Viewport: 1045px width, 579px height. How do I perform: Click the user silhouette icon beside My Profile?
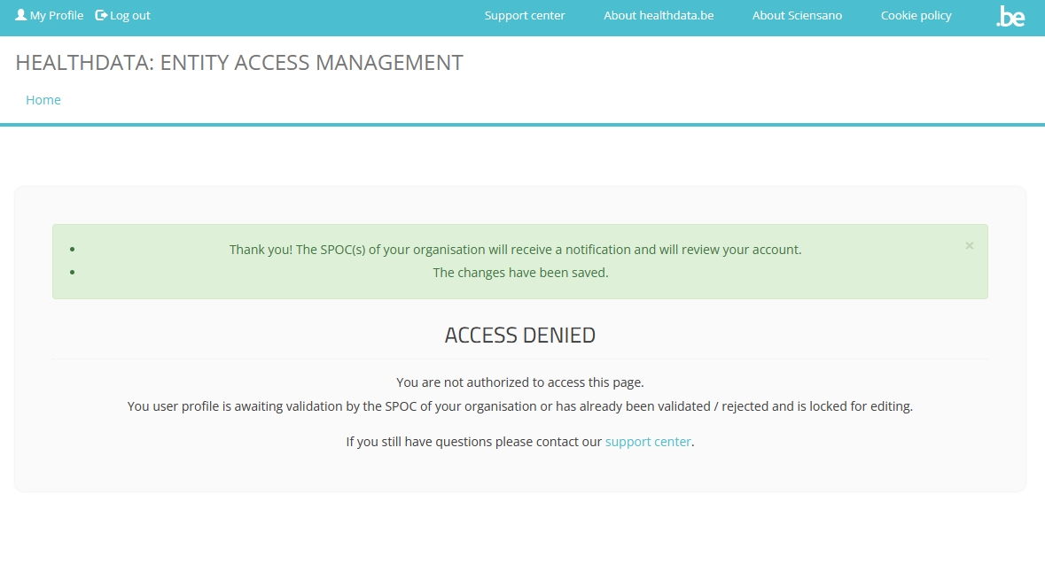tap(21, 15)
